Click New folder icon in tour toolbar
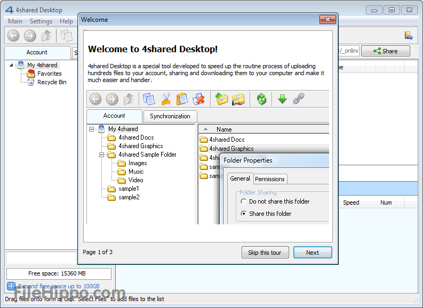Viewport: 423px width, 308px height. pyautogui.click(x=222, y=99)
